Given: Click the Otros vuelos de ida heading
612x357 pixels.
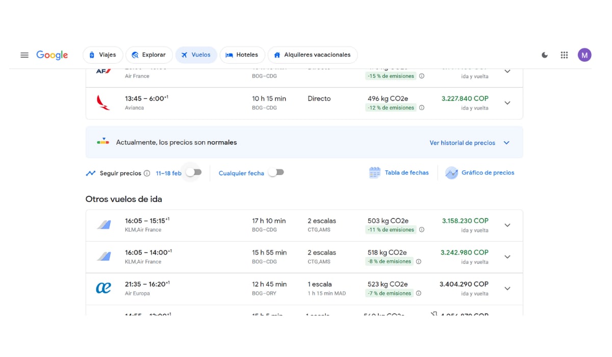Looking at the screenshot, I should (124, 199).
